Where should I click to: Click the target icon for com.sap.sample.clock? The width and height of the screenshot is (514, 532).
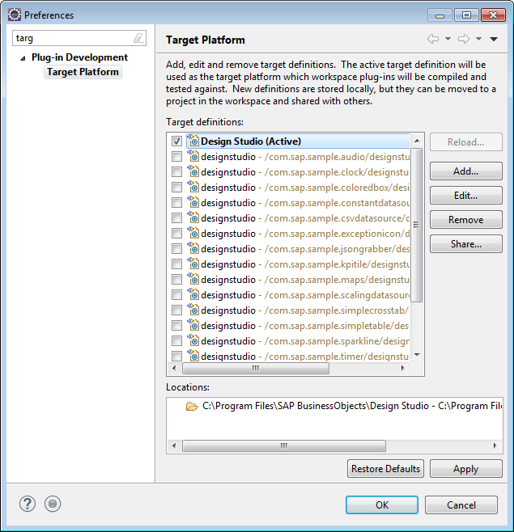pos(193,171)
